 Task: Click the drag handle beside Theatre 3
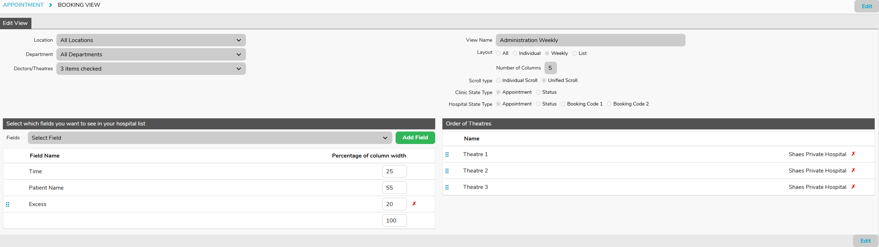point(447,187)
